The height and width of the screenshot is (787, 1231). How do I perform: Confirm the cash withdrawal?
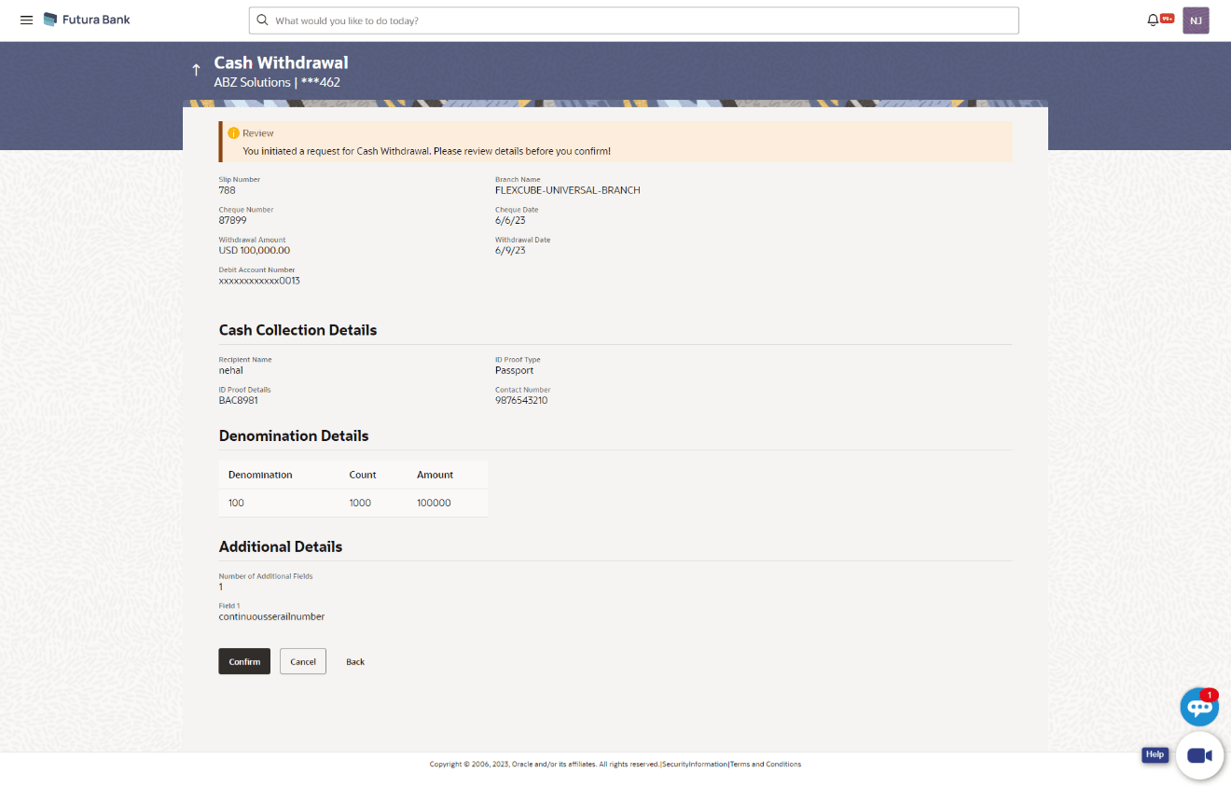244,661
